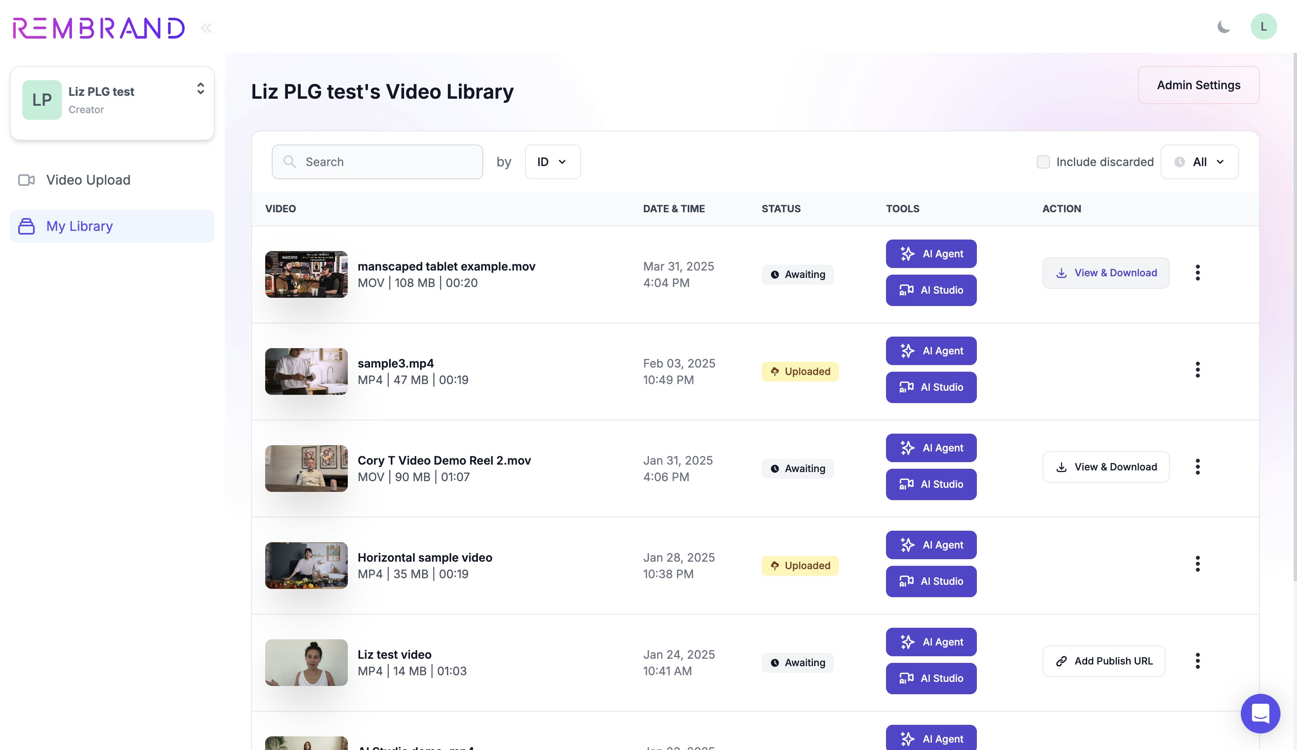
Task: Open more options for manscaped tablet example.mov
Action: (x=1198, y=272)
